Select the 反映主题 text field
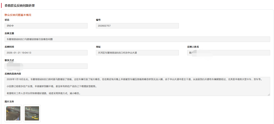Viewport: 274px width, 124px height. coord(137,39)
